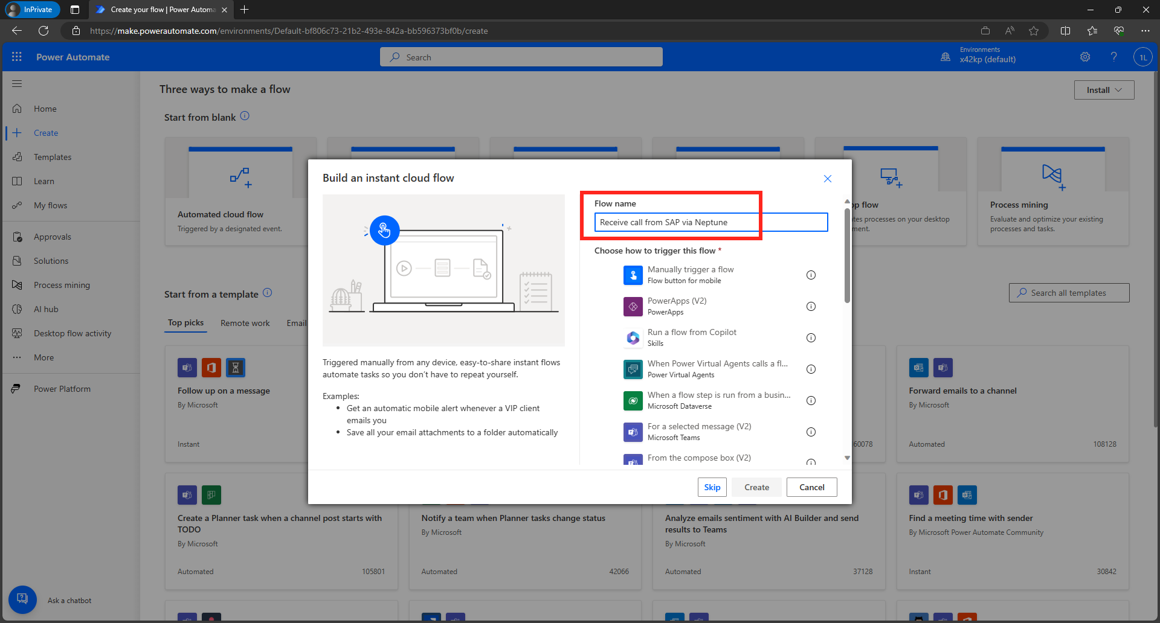1160x623 pixels.
Task: Show info for Manually trigger a flow
Action: coord(811,275)
